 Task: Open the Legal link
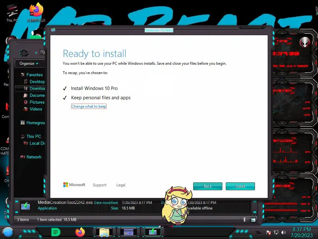pyautogui.click(x=121, y=185)
